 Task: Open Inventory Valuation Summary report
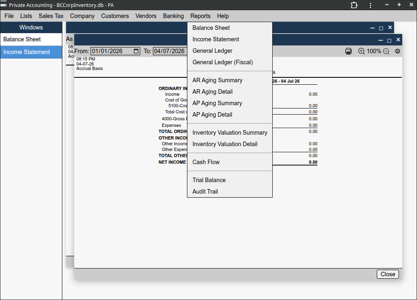(x=230, y=133)
